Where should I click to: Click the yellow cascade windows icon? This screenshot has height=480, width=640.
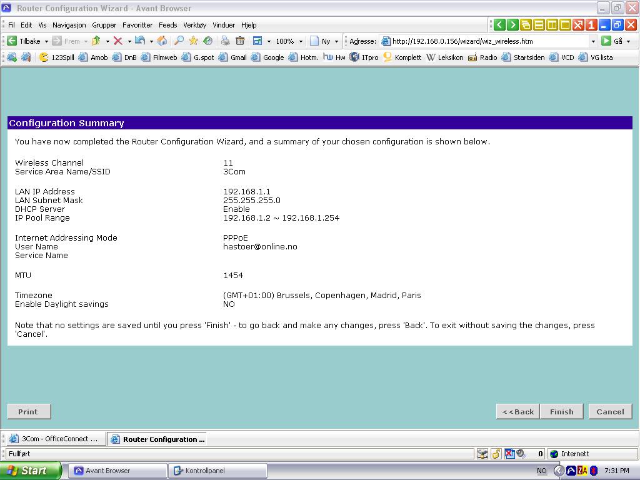526,25
